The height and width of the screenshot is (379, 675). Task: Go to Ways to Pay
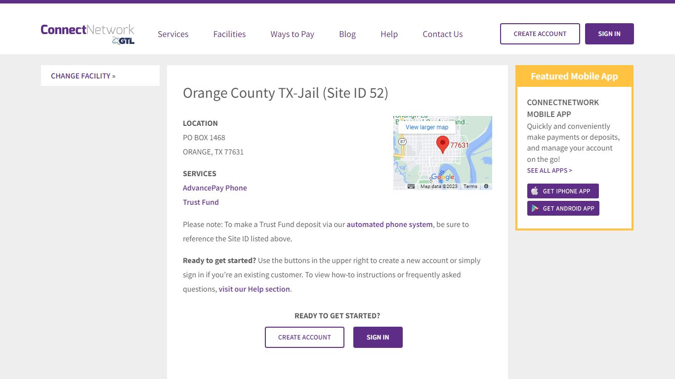292,34
